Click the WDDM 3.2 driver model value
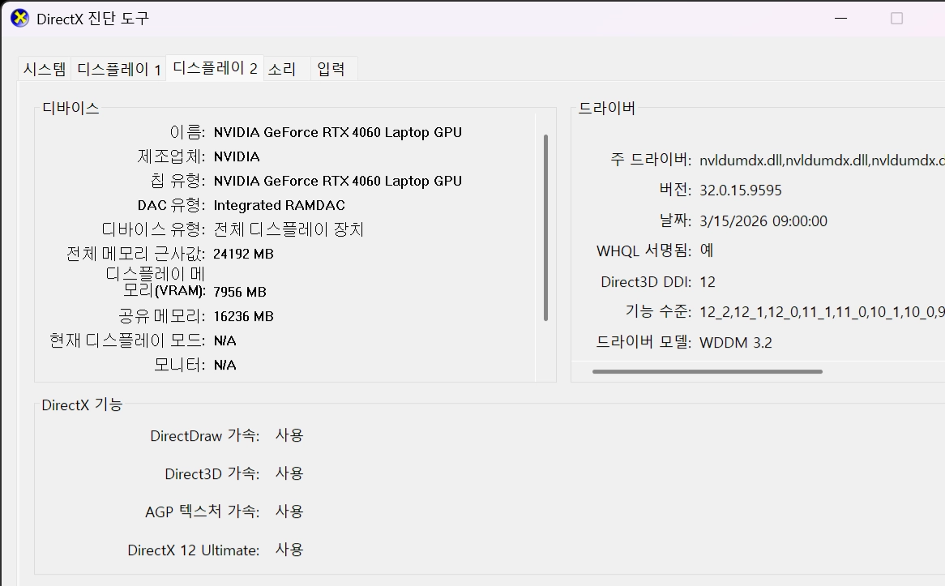945x586 pixels. click(736, 342)
